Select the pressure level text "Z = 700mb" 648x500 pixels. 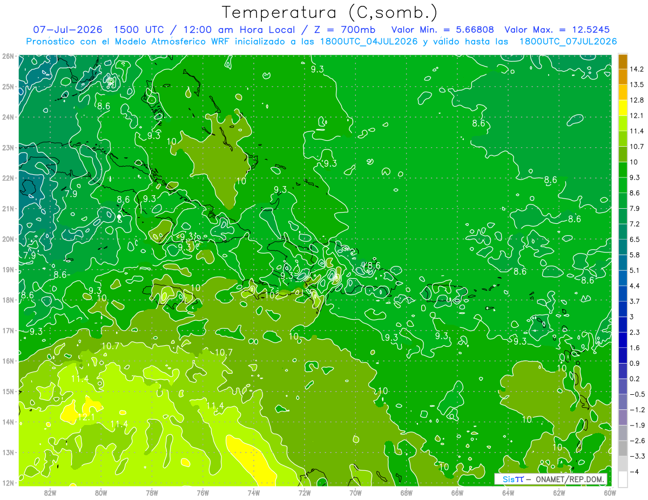point(346,30)
